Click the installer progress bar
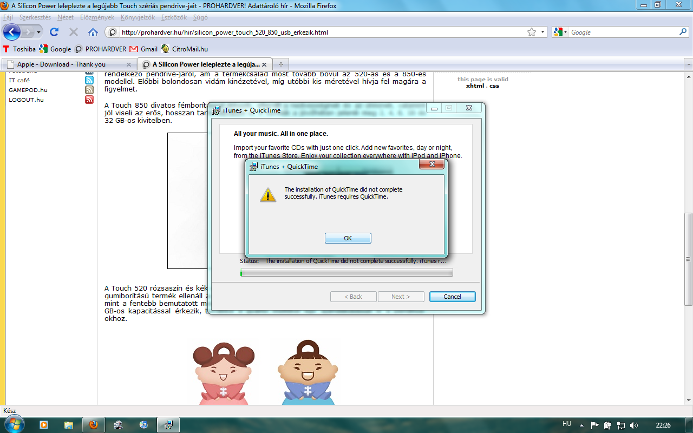Viewport: 693px width, 433px height. point(346,272)
